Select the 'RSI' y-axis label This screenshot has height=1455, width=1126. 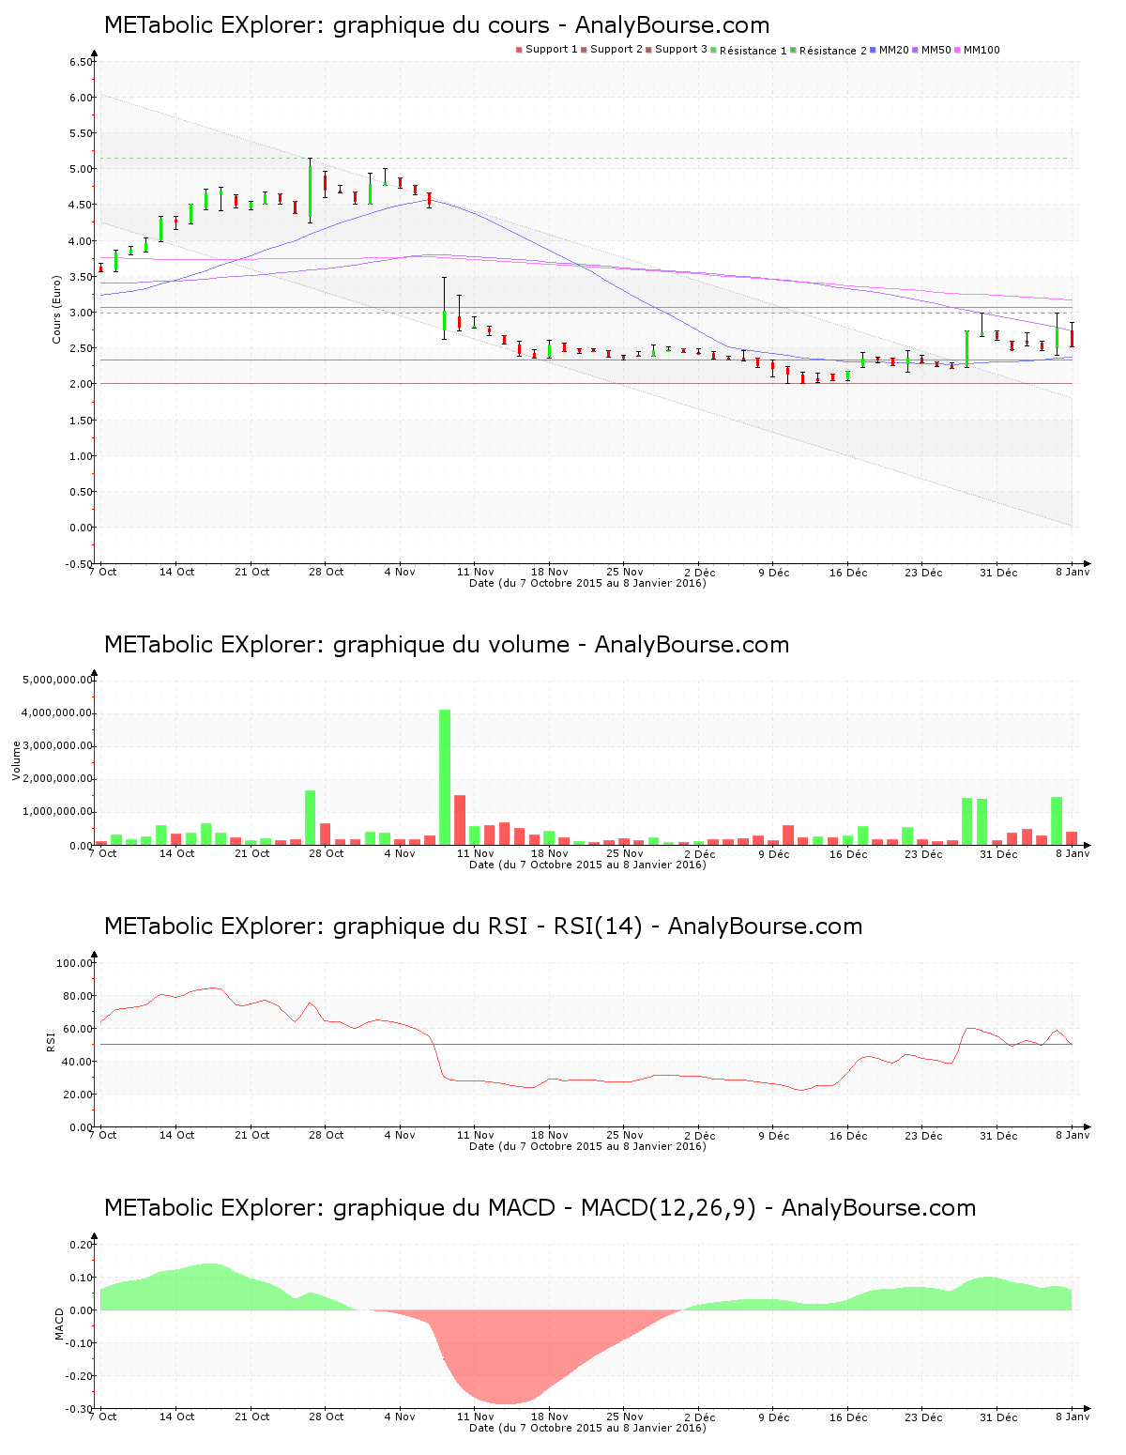[x=51, y=1041]
